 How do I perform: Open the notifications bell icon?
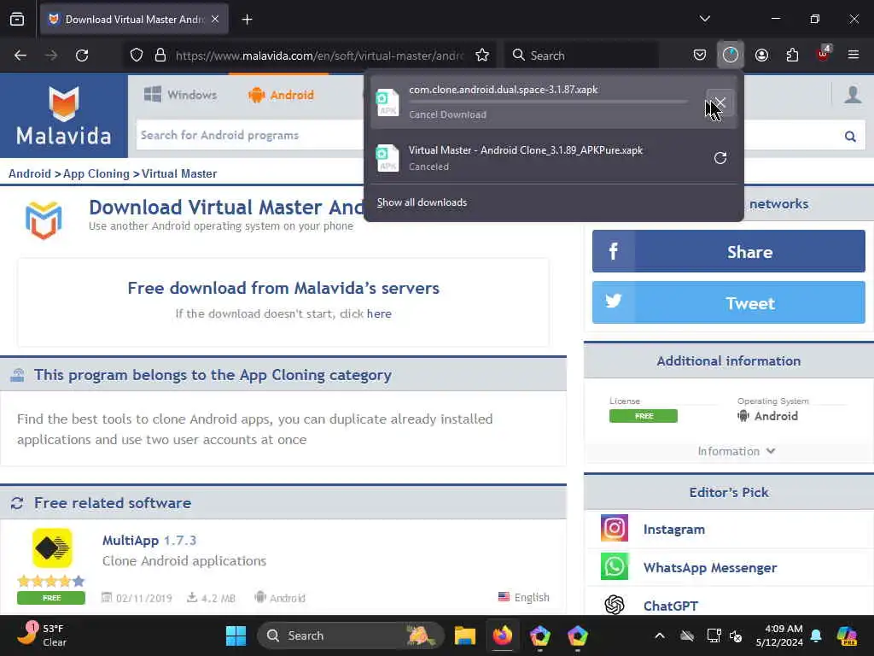[816, 635]
